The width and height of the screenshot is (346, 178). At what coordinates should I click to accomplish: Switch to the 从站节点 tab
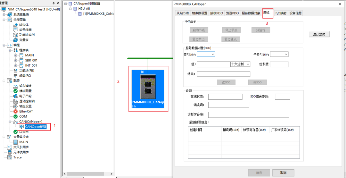[x=183, y=13]
